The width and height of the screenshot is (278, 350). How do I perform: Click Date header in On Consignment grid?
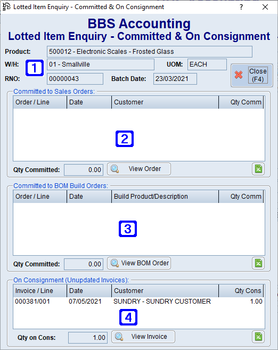tap(89, 291)
